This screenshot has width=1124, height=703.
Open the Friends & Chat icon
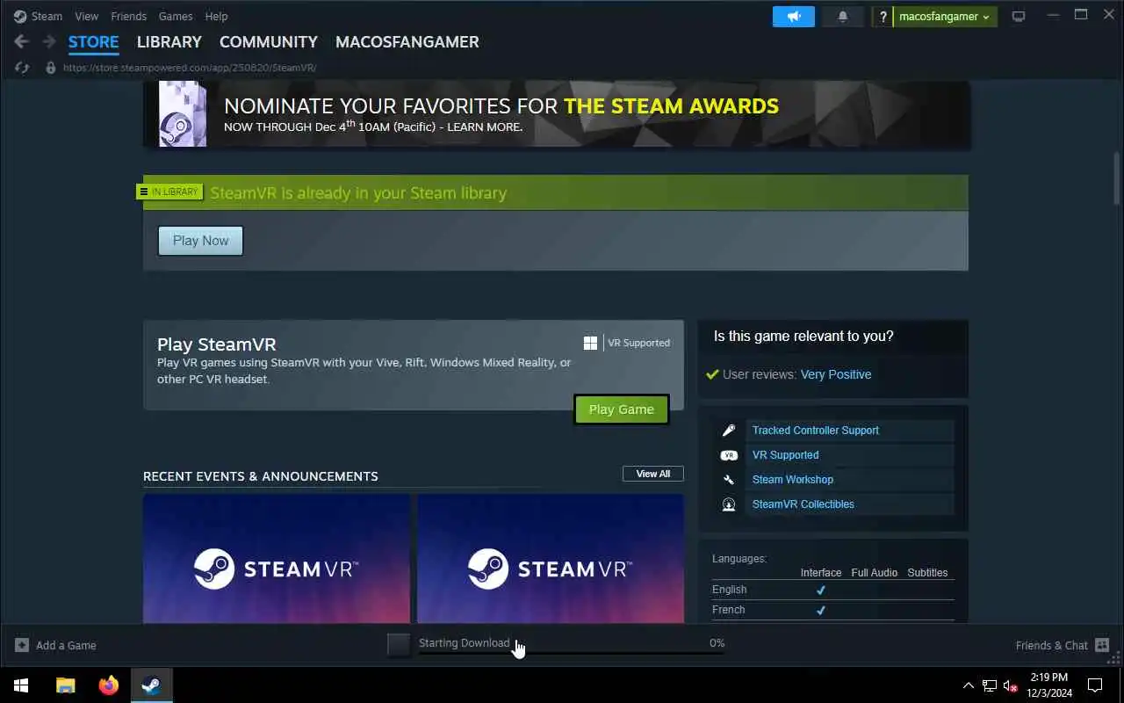tap(1102, 645)
